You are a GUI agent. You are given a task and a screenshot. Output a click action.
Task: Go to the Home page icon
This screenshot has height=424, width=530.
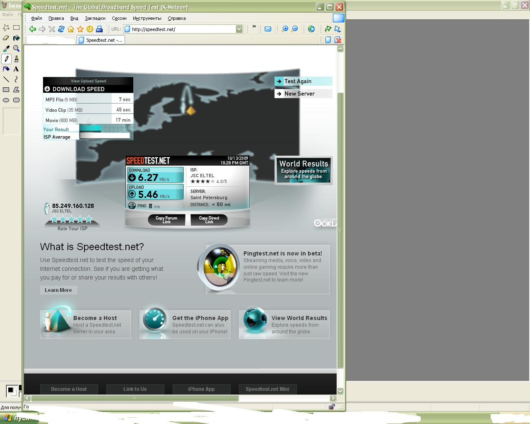71,29
